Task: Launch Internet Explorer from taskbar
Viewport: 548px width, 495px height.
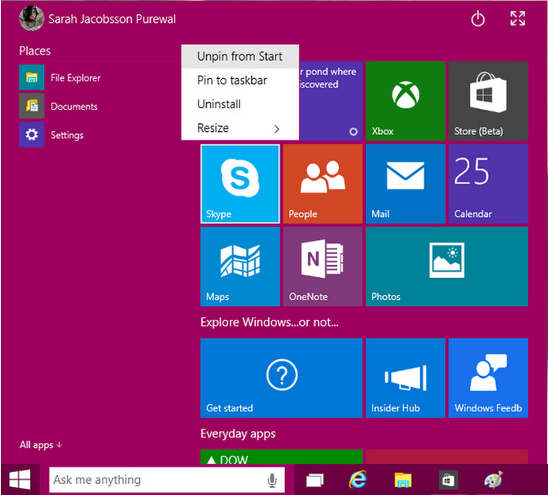Action: pos(358,479)
